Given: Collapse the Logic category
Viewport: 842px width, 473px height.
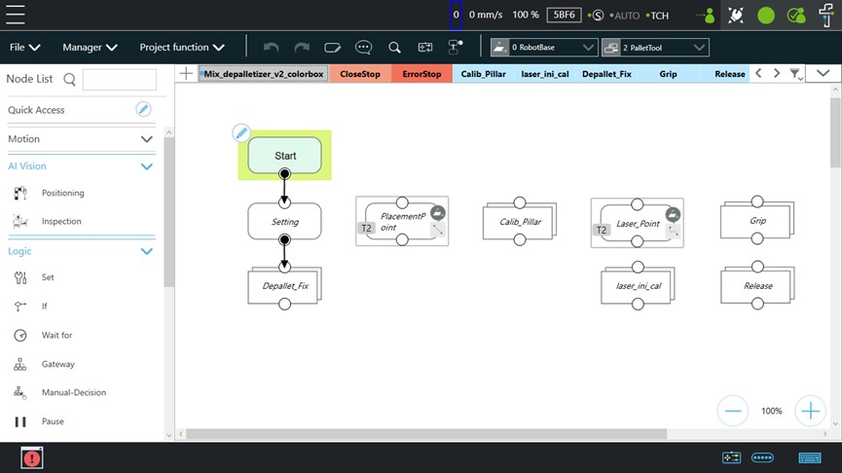Looking at the screenshot, I should [147, 251].
